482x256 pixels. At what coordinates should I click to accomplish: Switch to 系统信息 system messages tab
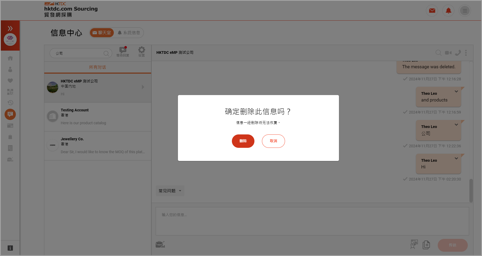(x=129, y=33)
